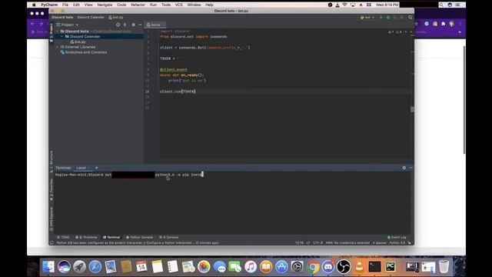Screen dimensions: 492x277
Task: Open PyCharm from the dock
Action: click(x=391, y=267)
